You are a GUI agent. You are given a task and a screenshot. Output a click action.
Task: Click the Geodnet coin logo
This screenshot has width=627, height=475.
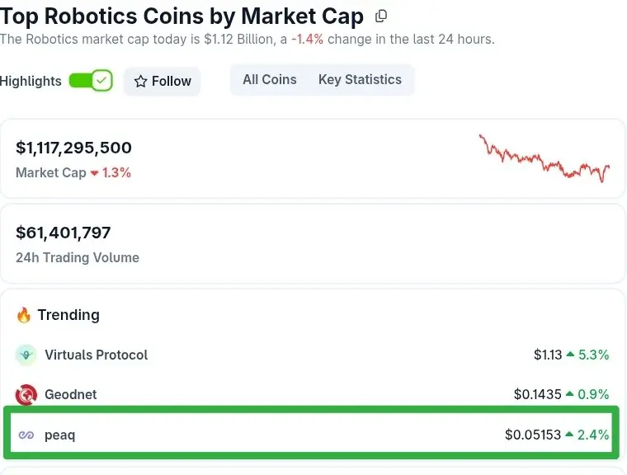[26, 395]
